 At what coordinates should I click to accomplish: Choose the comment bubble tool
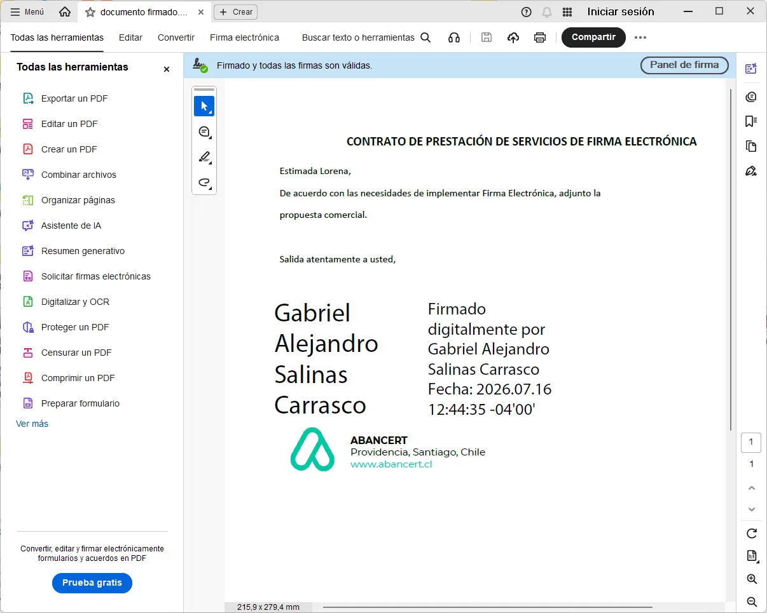[x=204, y=131]
